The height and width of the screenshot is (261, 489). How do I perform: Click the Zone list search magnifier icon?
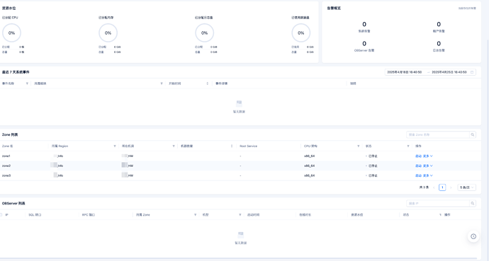473,134
